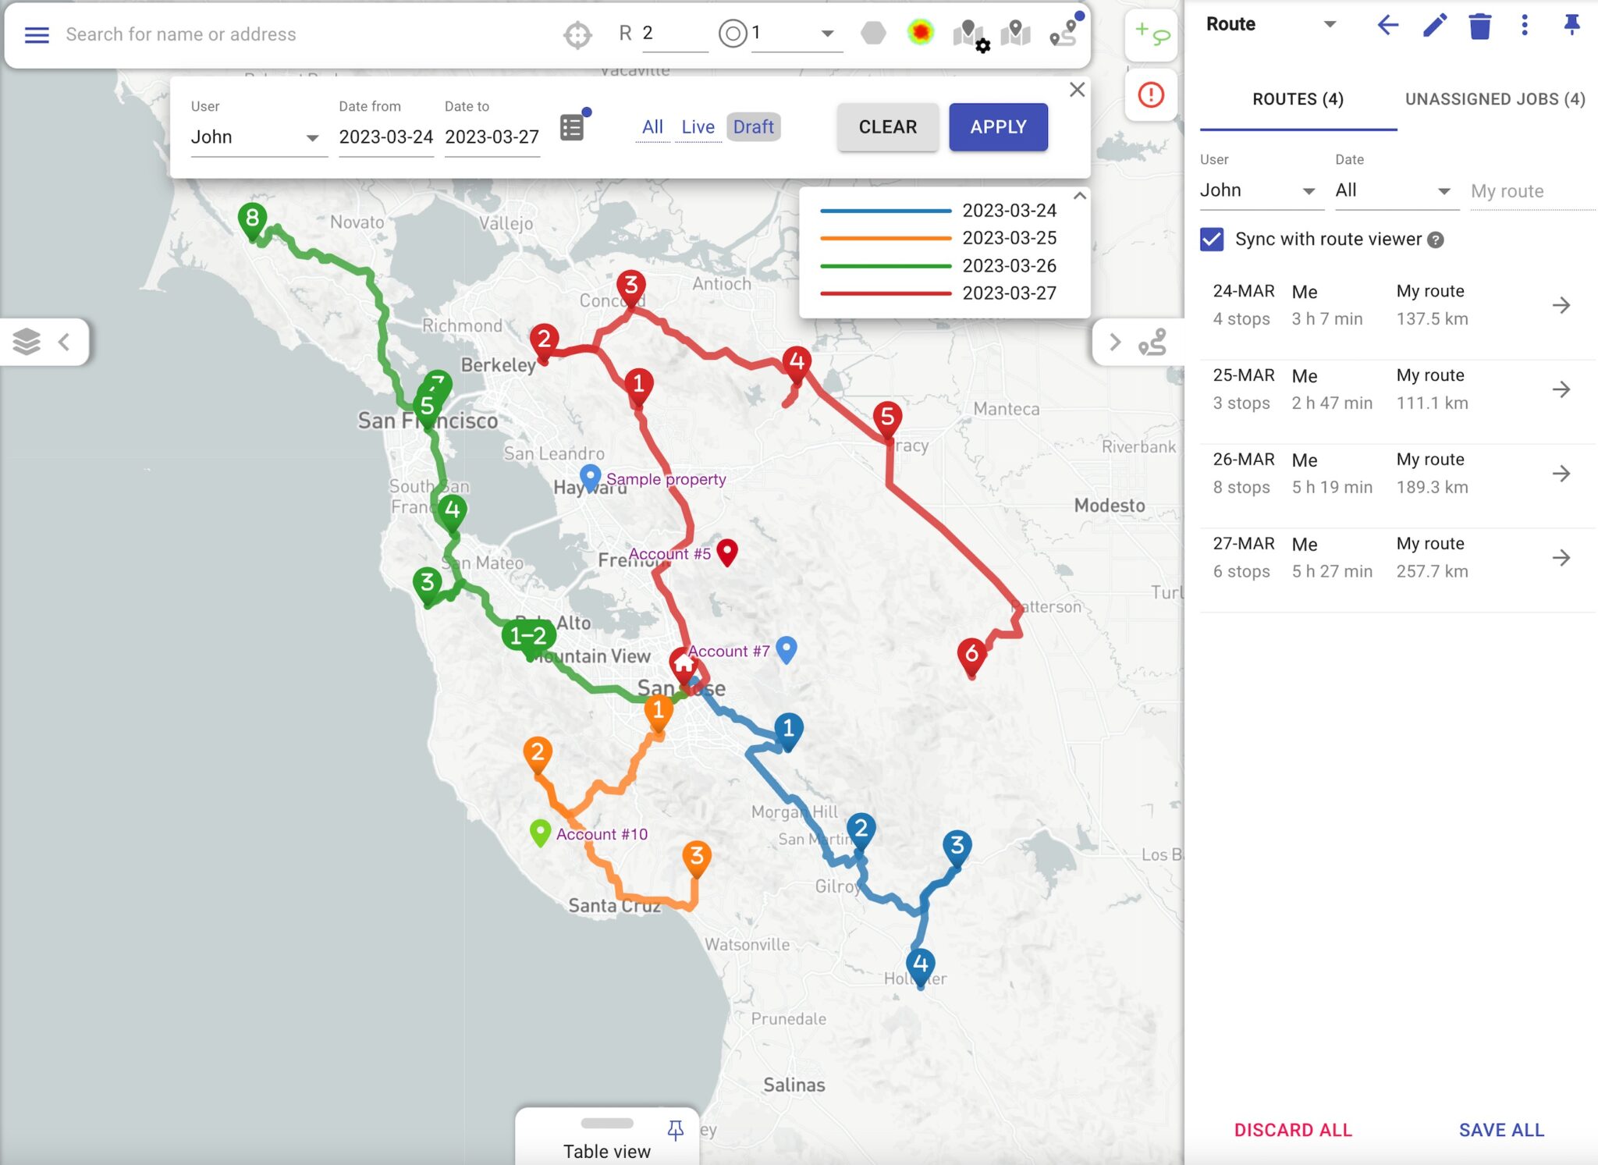This screenshot has width=1598, height=1165.
Task: Delete the route with the trash icon
Action: pos(1479,26)
